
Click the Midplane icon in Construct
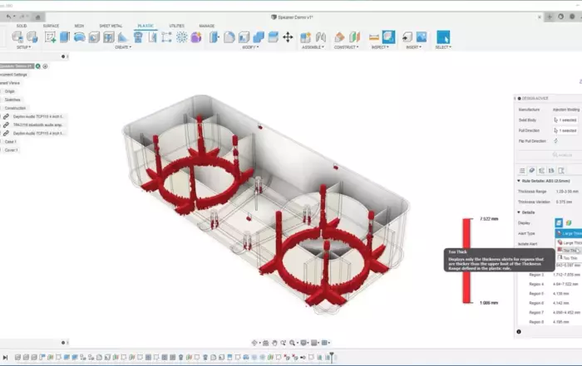354,37
